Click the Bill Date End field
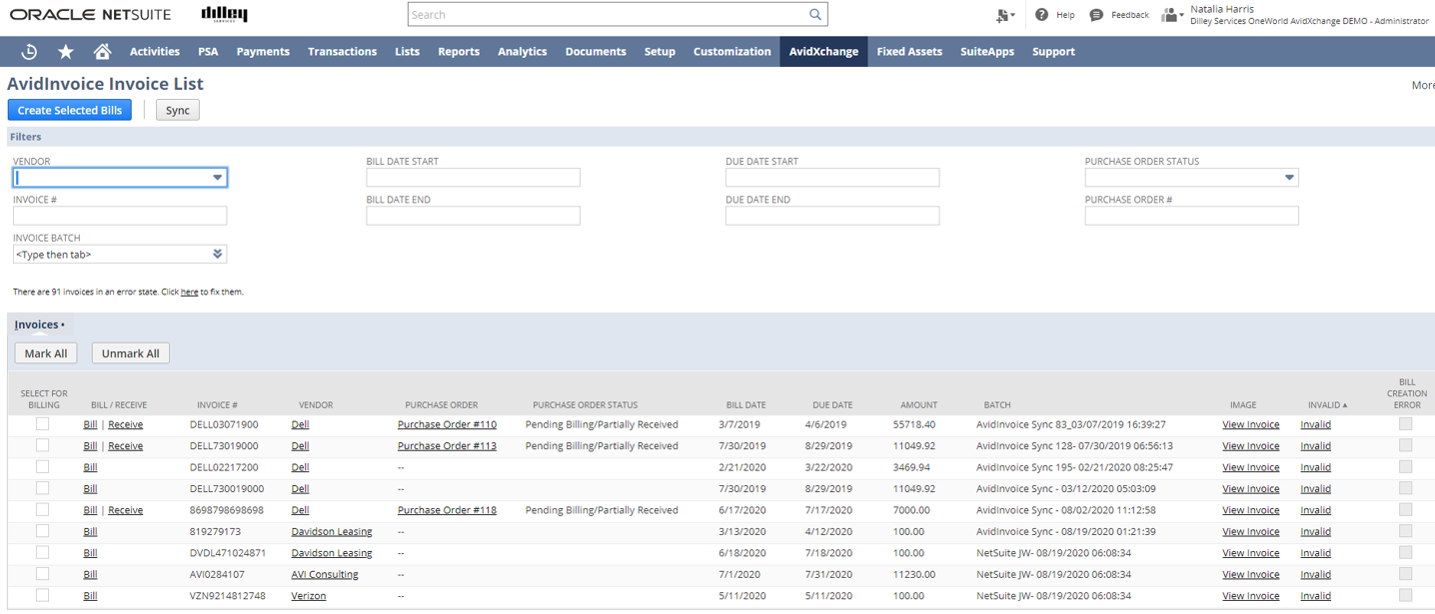This screenshot has height=614, width=1435. click(x=473, y=216)
